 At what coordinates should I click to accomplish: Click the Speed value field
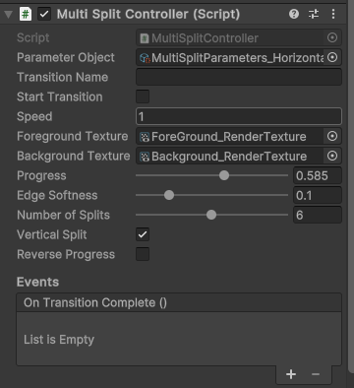tap(239, 116)
